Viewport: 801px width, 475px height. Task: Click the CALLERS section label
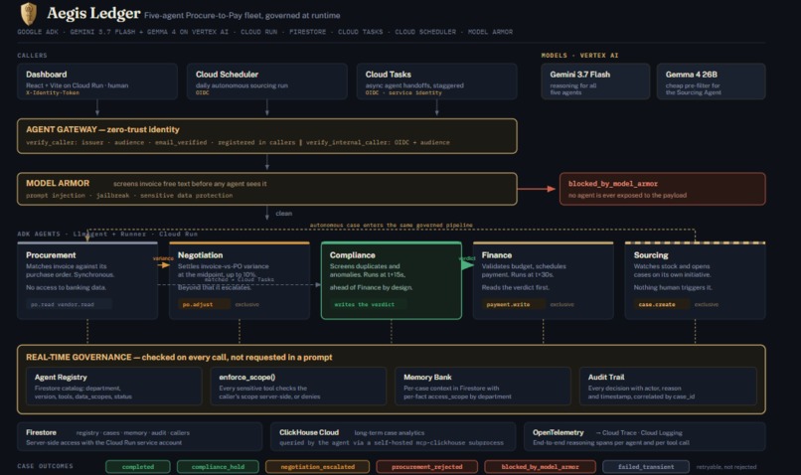click(32, 56)
